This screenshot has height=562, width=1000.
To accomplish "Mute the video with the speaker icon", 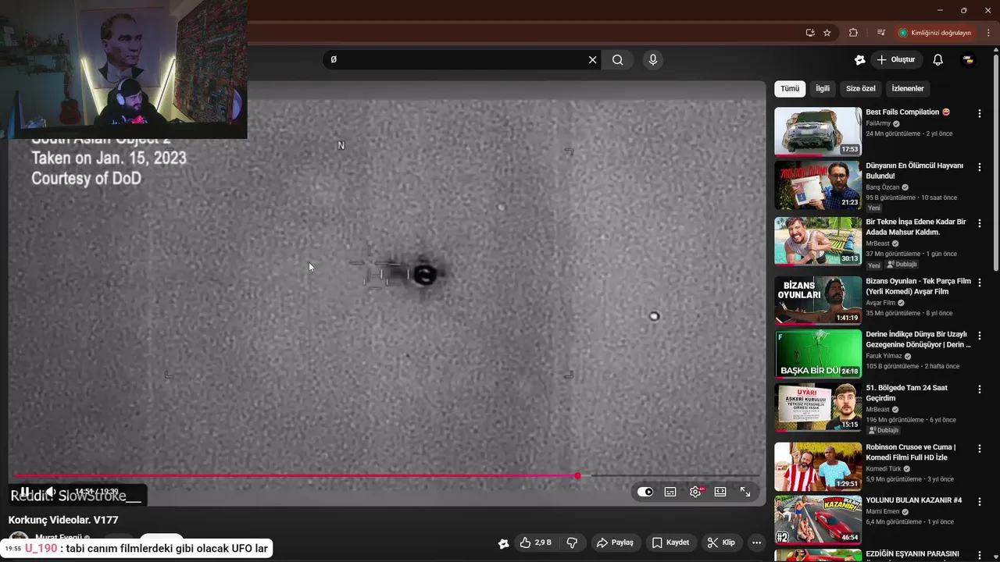I will (50, 492).
